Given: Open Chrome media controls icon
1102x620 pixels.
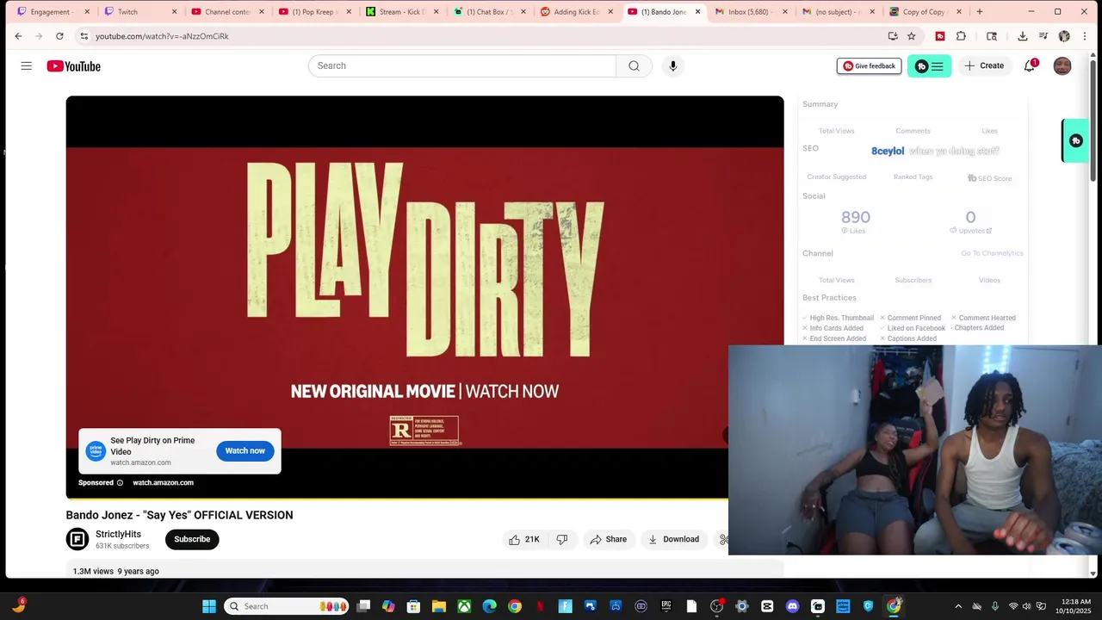Looking at the screenshot, I should (x=1043, y=36).
